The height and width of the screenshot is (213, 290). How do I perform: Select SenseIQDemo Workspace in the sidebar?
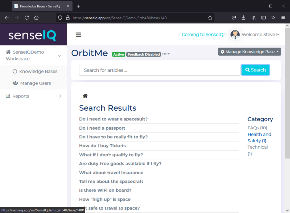tap(25, 55)
